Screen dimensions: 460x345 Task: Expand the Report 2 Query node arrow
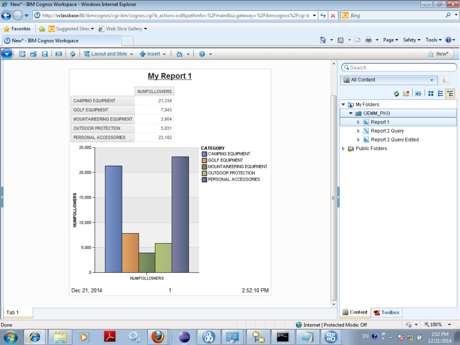pos(358,131)
